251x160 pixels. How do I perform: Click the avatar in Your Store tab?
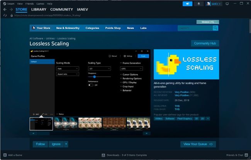(x=34, y=28)
